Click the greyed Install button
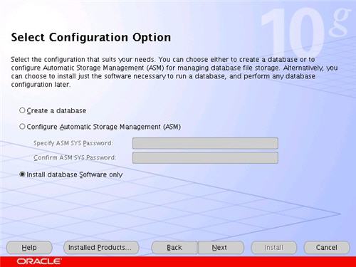 click(x=273, y=248)
